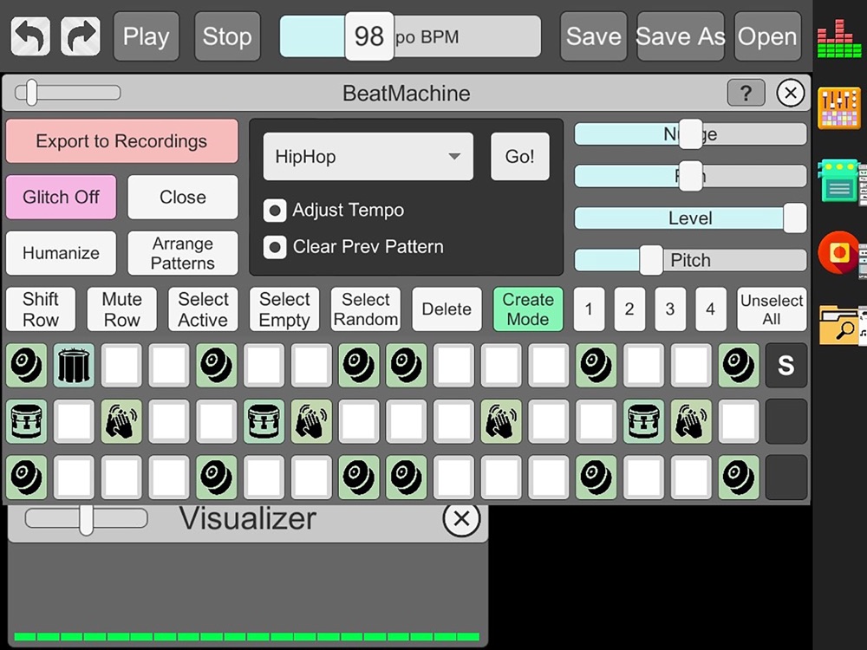This screenshot has width=867, height=650.
Task: Open the orange mixer pads icon
Action: click(x=838, y=108)
